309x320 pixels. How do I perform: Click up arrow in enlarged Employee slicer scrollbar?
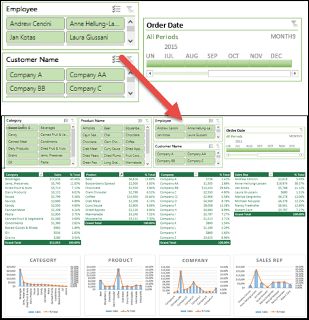131,21
